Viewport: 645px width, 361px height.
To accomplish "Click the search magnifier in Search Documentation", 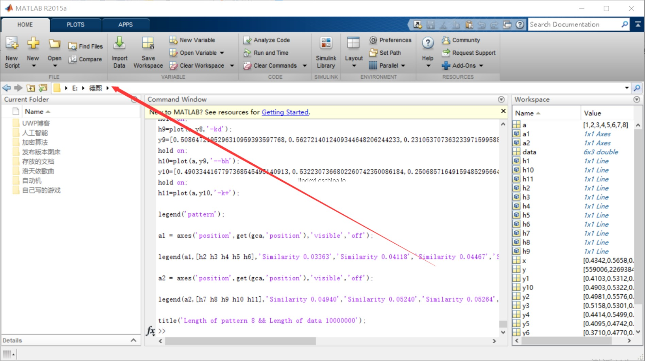I will coord(625,24).
